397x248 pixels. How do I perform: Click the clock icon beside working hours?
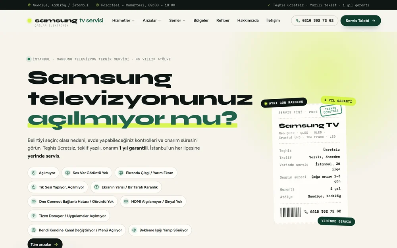(x=97, y=5)
